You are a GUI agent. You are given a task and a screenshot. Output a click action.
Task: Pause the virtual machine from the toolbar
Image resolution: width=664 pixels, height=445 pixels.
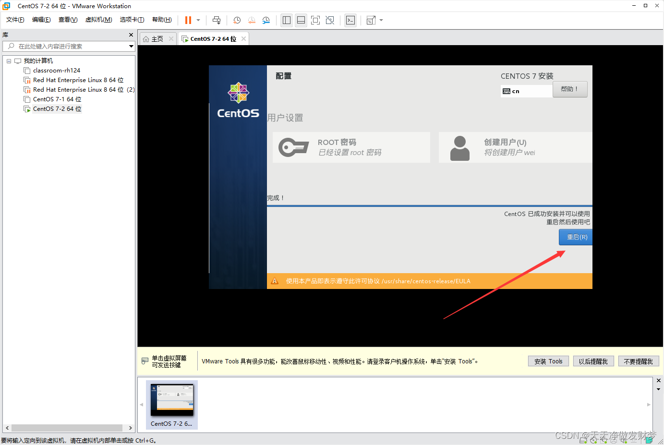[x=188, y=20]
